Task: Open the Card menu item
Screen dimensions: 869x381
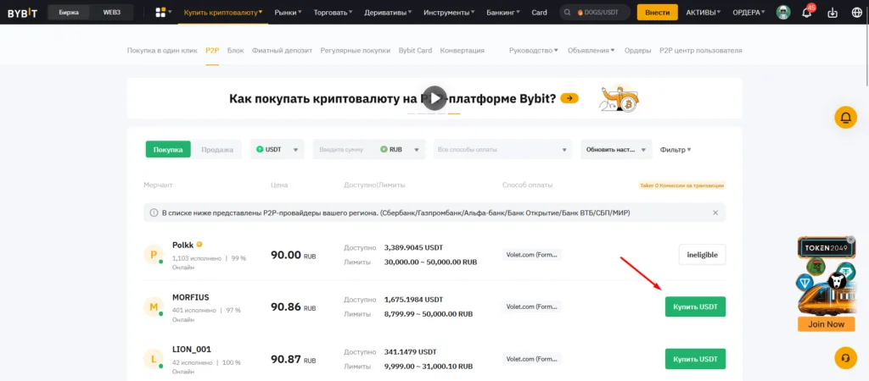Action: pos(539,12)
